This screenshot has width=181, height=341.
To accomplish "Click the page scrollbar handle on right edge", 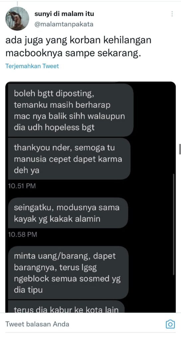I will click(x=180, y=149).
